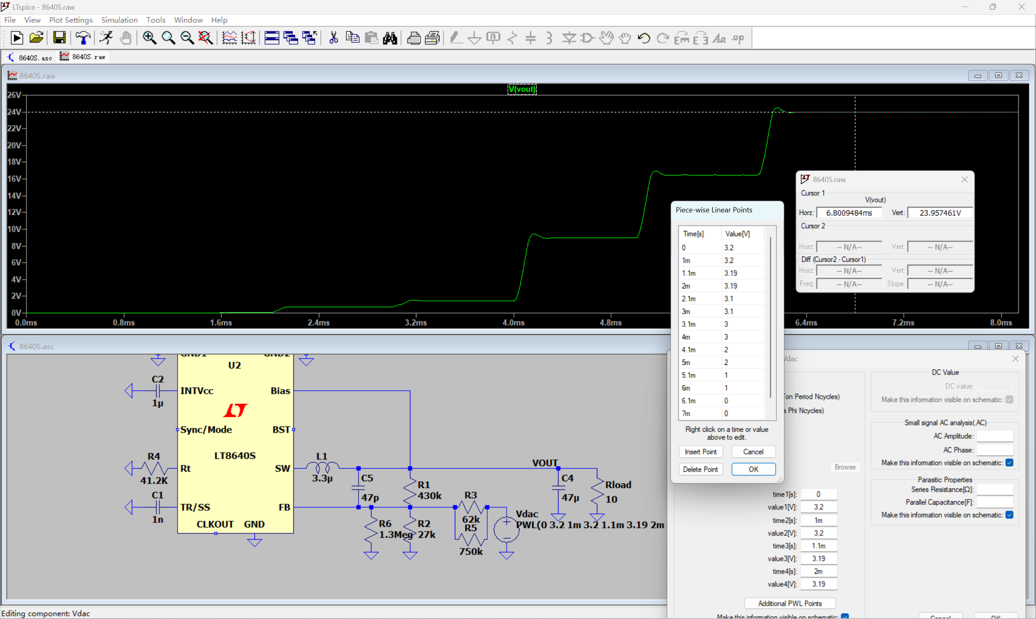Click the Parallel Capacitance input field

pos(995,502)
